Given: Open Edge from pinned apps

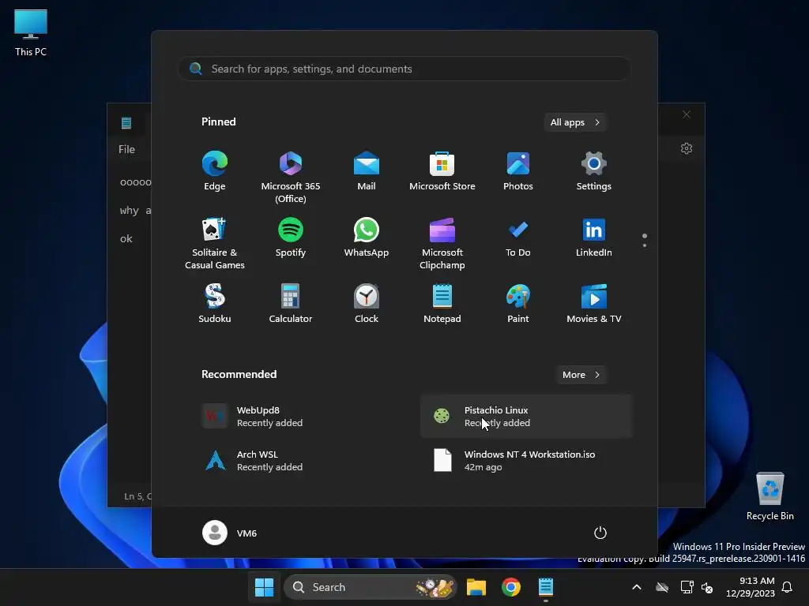Looking at the screenshot, I should click(x=215, y=171).
